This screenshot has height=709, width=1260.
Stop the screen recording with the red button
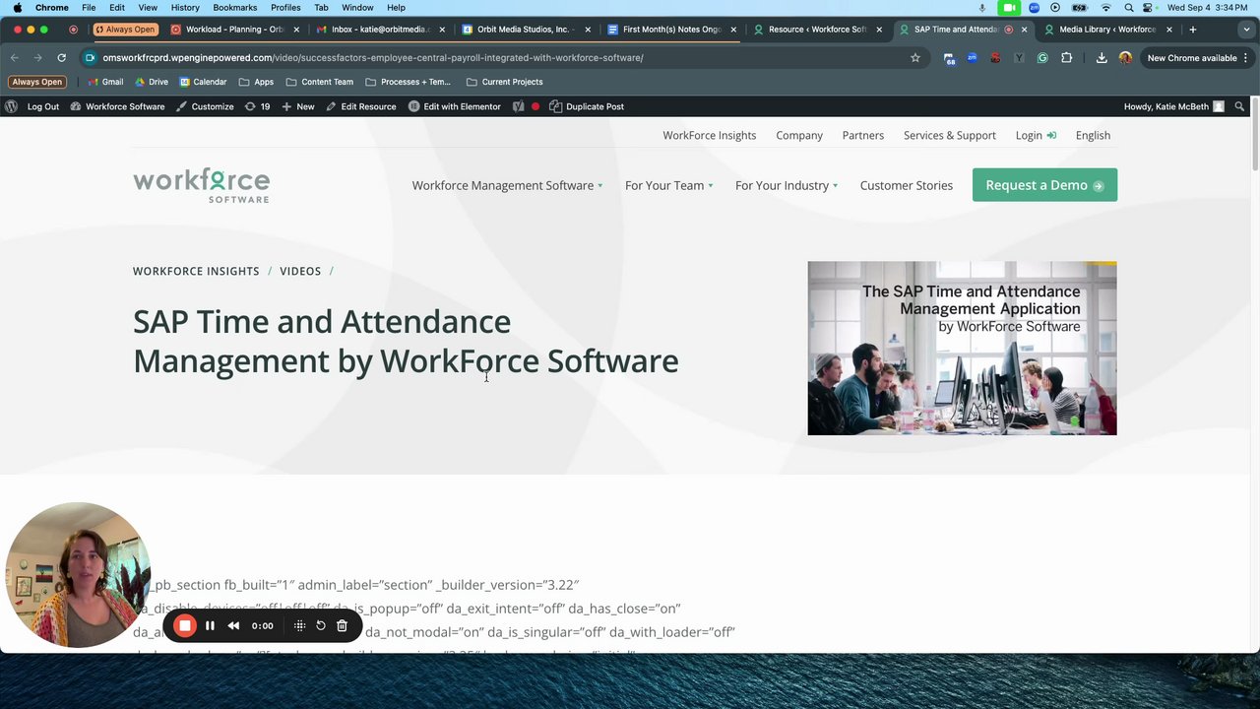185,625
